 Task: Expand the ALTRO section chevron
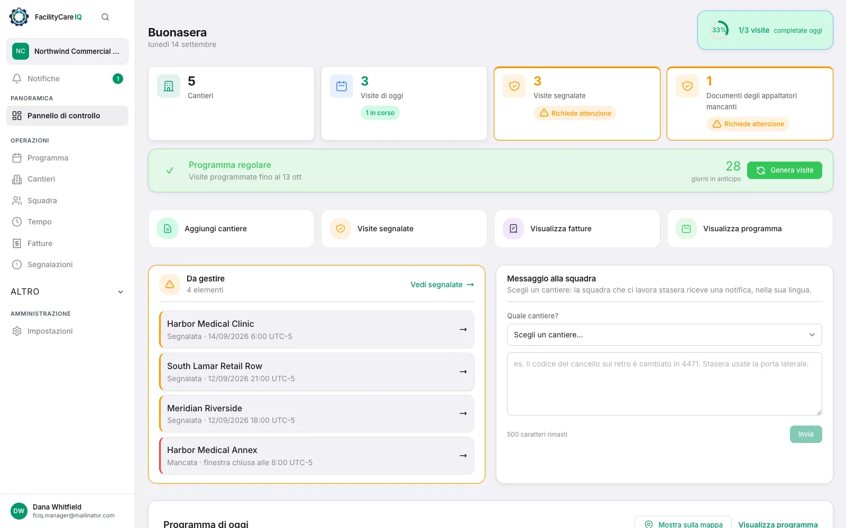[121, 292]
